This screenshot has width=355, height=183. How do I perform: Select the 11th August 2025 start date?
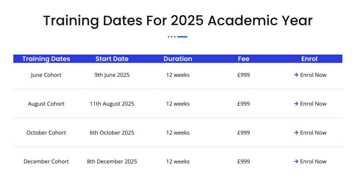(112, 104)
